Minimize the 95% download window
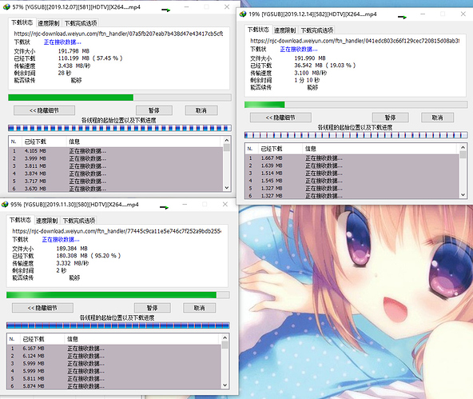Viewport: 473px width, 399px height. [x=185, y=205]
